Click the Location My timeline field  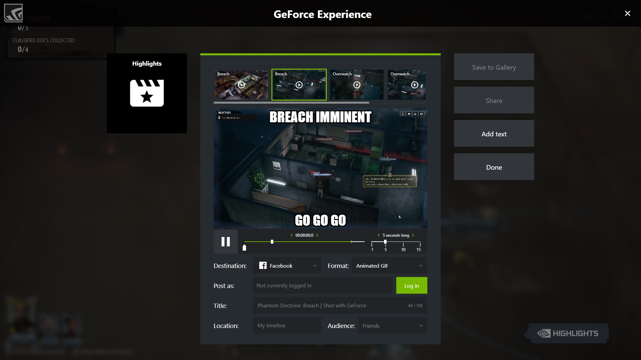click(287, 326)
